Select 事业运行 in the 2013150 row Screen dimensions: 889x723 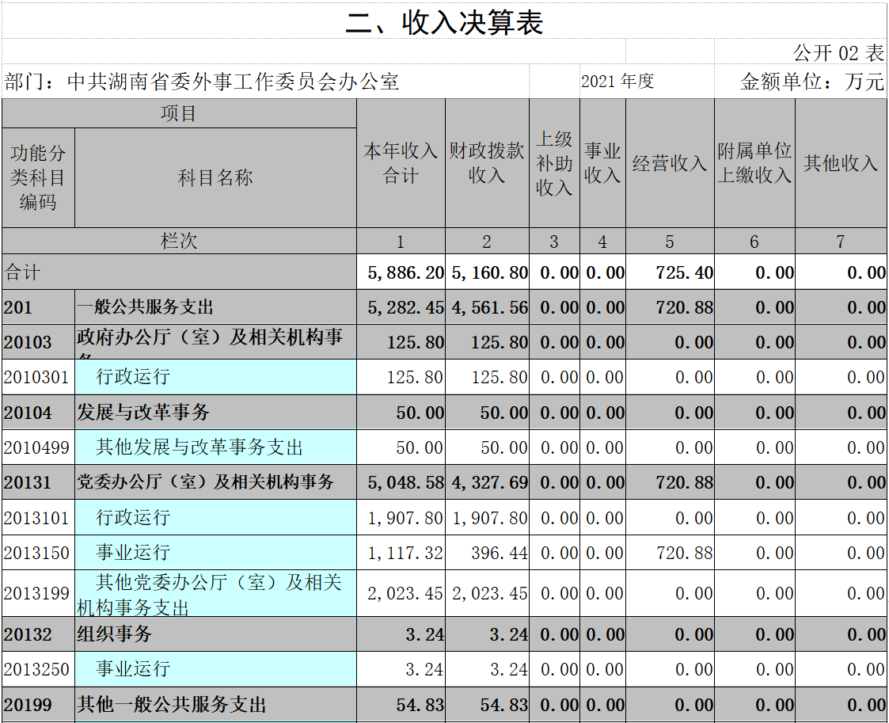[215, 553]
